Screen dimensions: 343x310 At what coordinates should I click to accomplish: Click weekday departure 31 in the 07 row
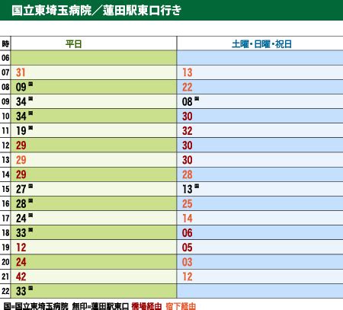click(x=21, y=72)
